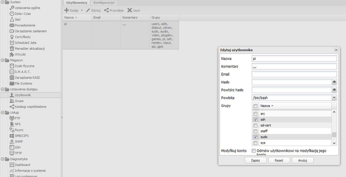346x177 pixels.
Task: Open FTP service icon
Action: point(12,118)
